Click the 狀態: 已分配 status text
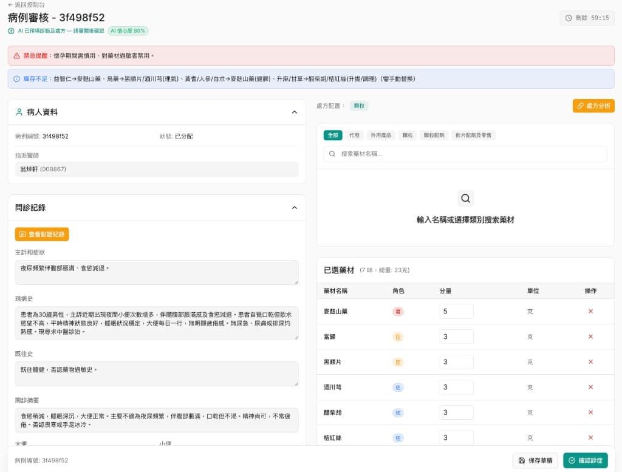 pos(176,136)
